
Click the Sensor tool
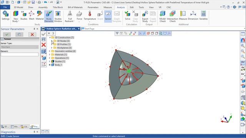108,16
